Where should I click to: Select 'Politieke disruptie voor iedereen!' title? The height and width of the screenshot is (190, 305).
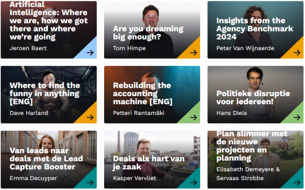pyautogui.click(x=253, y=98)
